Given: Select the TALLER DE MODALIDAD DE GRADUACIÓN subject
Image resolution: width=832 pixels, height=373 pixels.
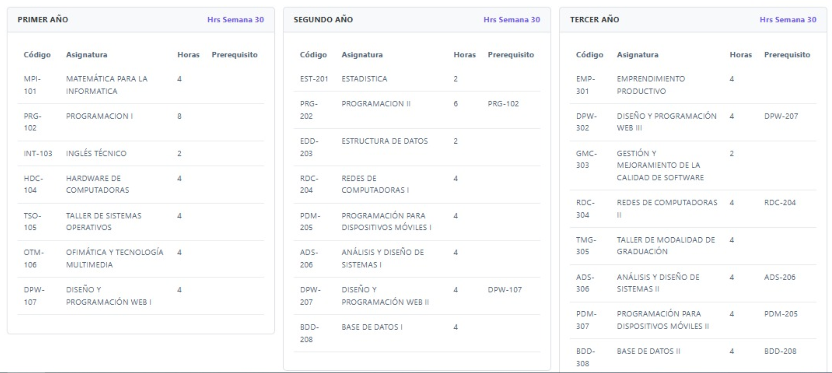Looking at the screenshot, I should (x=666, y=246).
